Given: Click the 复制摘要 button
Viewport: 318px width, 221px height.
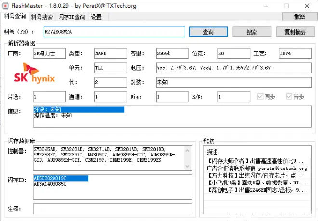Looking at the screenshot, I should [295, 32].
